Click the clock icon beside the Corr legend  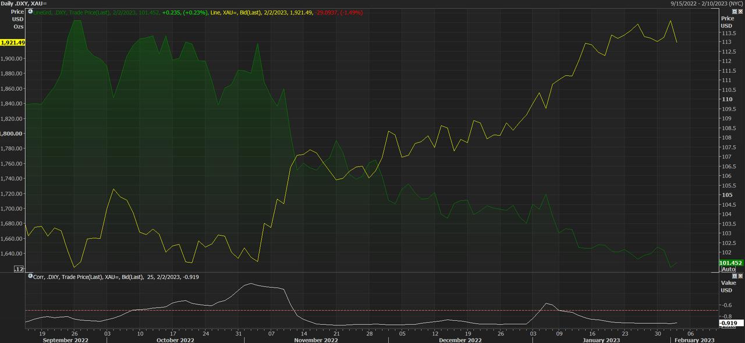pos(30,277)
